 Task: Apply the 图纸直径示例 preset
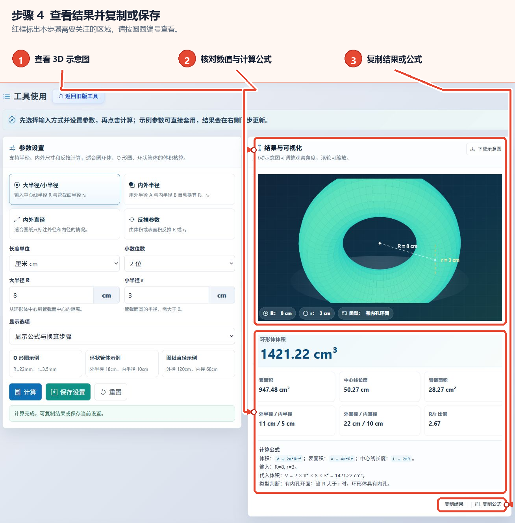point(198,363)
